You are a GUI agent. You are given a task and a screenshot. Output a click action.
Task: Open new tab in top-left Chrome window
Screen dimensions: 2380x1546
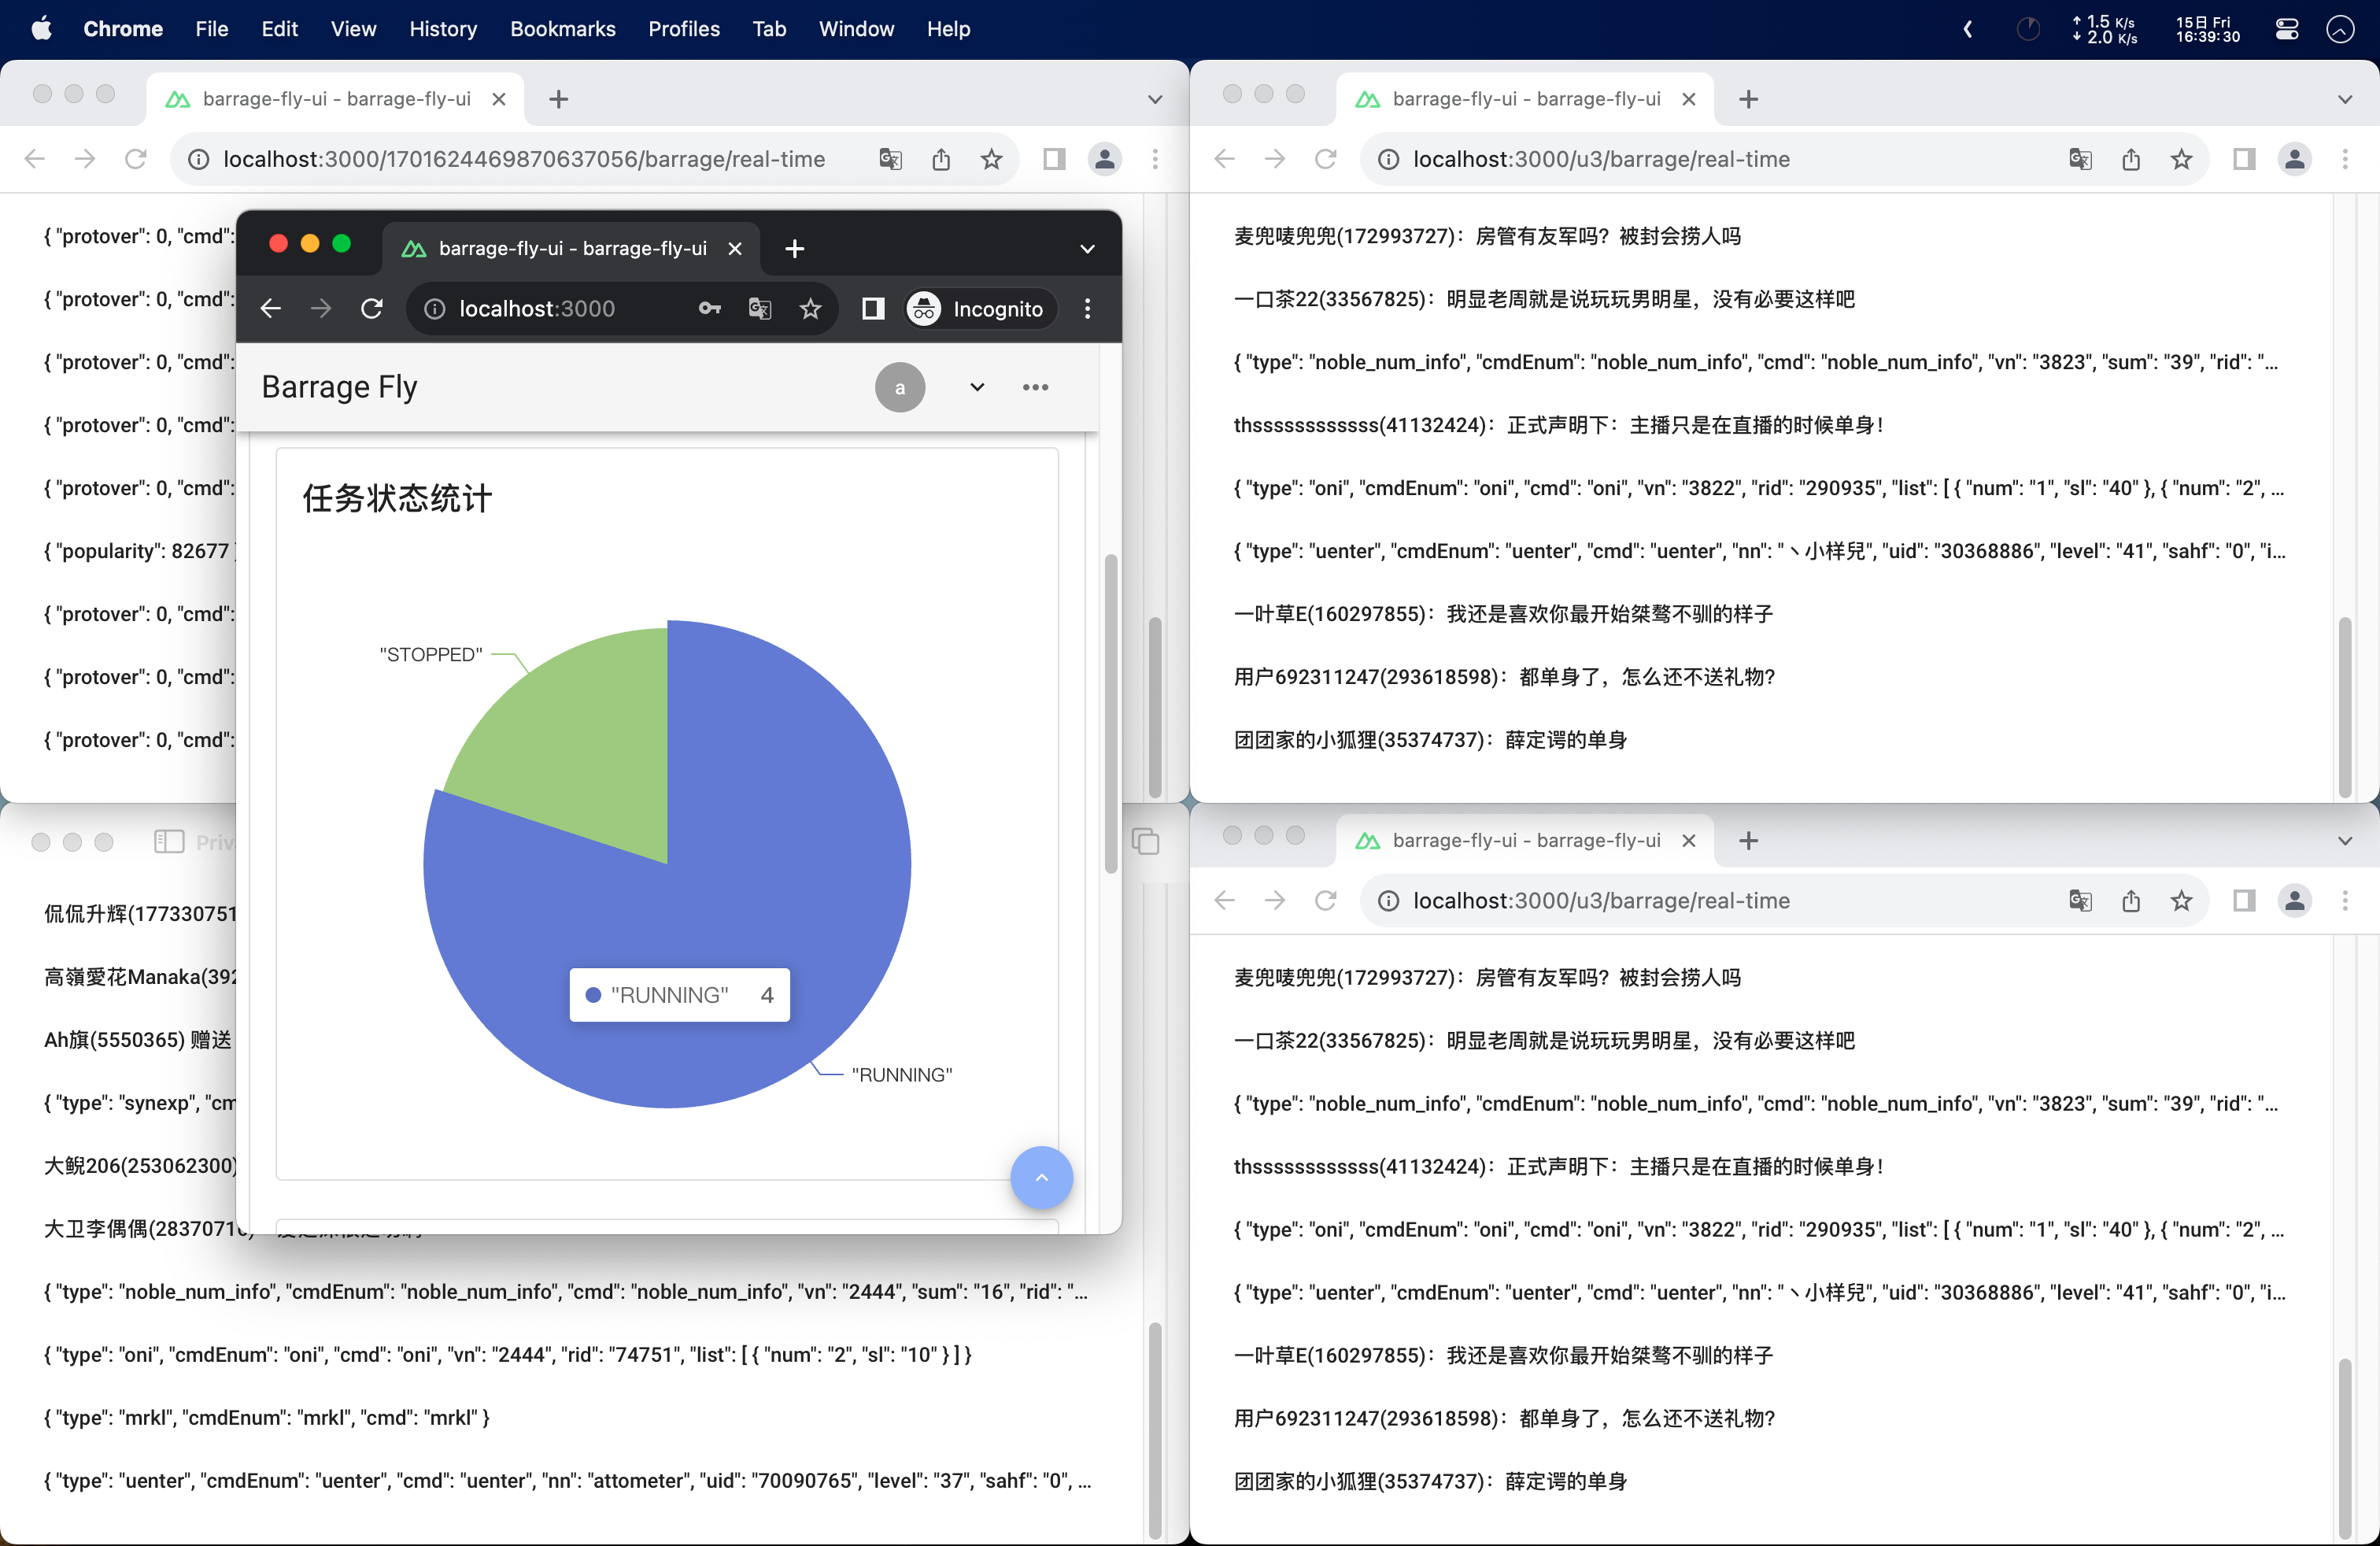(559, 99)
